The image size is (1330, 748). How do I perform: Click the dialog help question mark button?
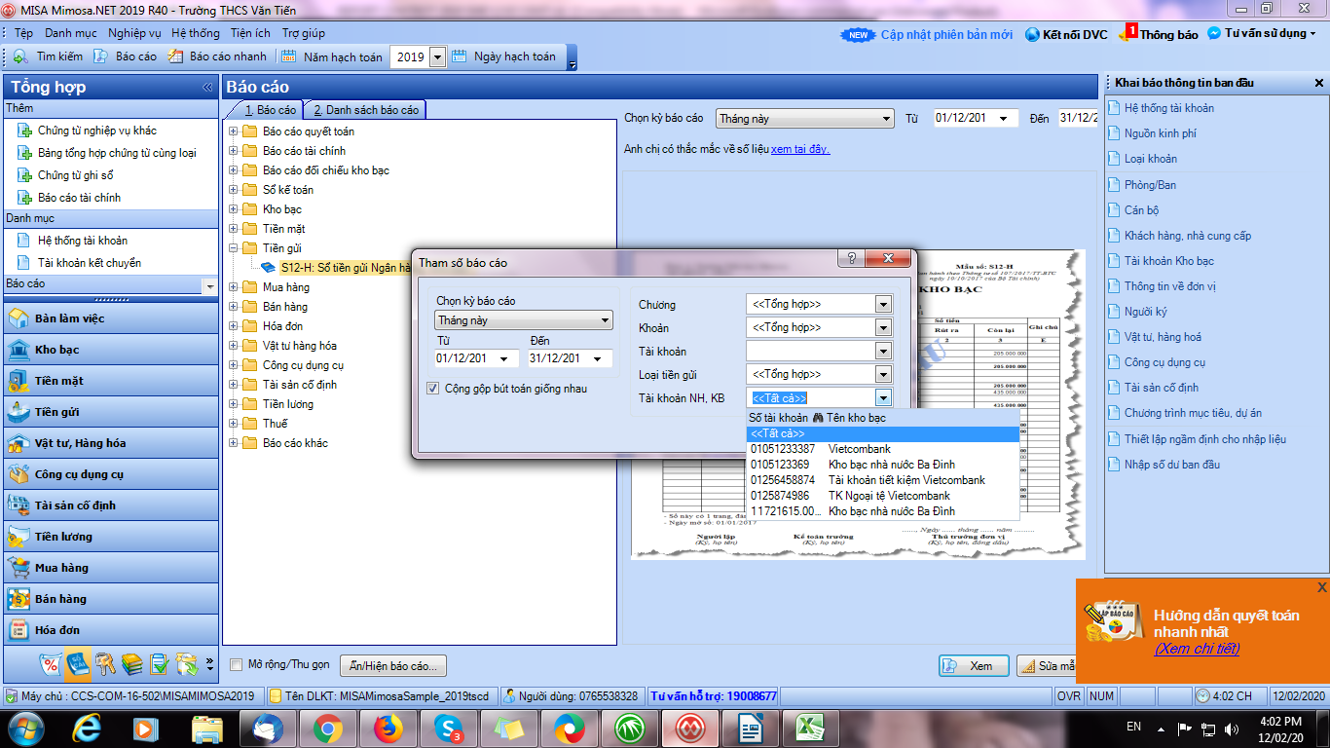pyautogui.click(x=852, y=259)
